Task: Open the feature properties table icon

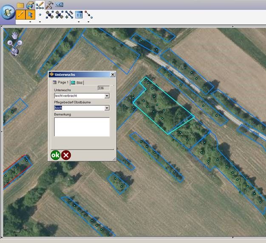Action: (x=79, y=15)
